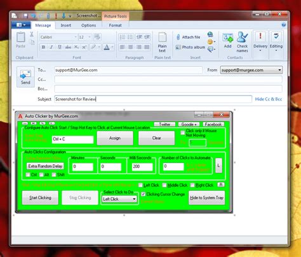Click the font color A swatch
The image size is (301, 257).
pyautogui.click(x=107, y=47)
